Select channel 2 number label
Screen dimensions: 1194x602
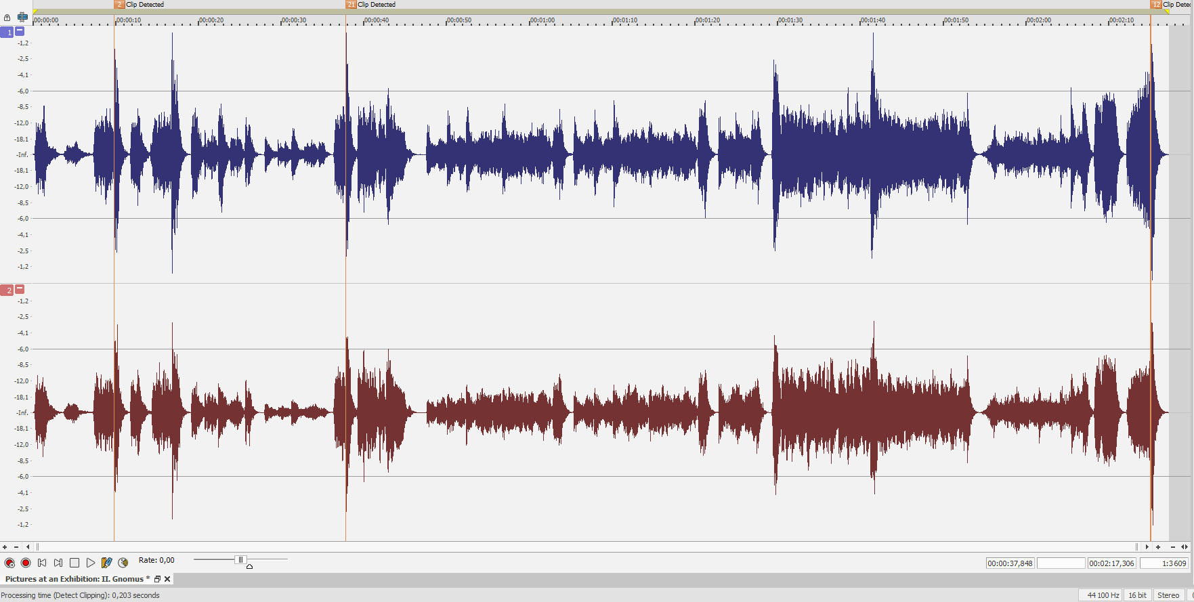click(x=7, y=290)
